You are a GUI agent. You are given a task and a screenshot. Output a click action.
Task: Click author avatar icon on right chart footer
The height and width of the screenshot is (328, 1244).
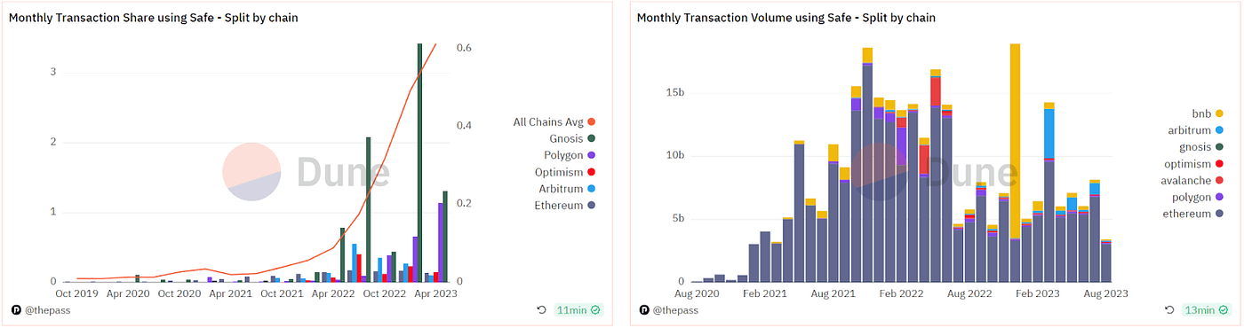pyautogui.click(x=644, y=311)
